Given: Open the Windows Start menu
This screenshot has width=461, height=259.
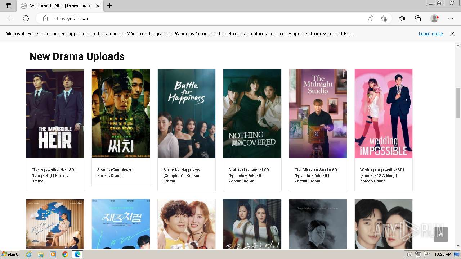Looking at the screenshot, I should click(x=10, y=254).
